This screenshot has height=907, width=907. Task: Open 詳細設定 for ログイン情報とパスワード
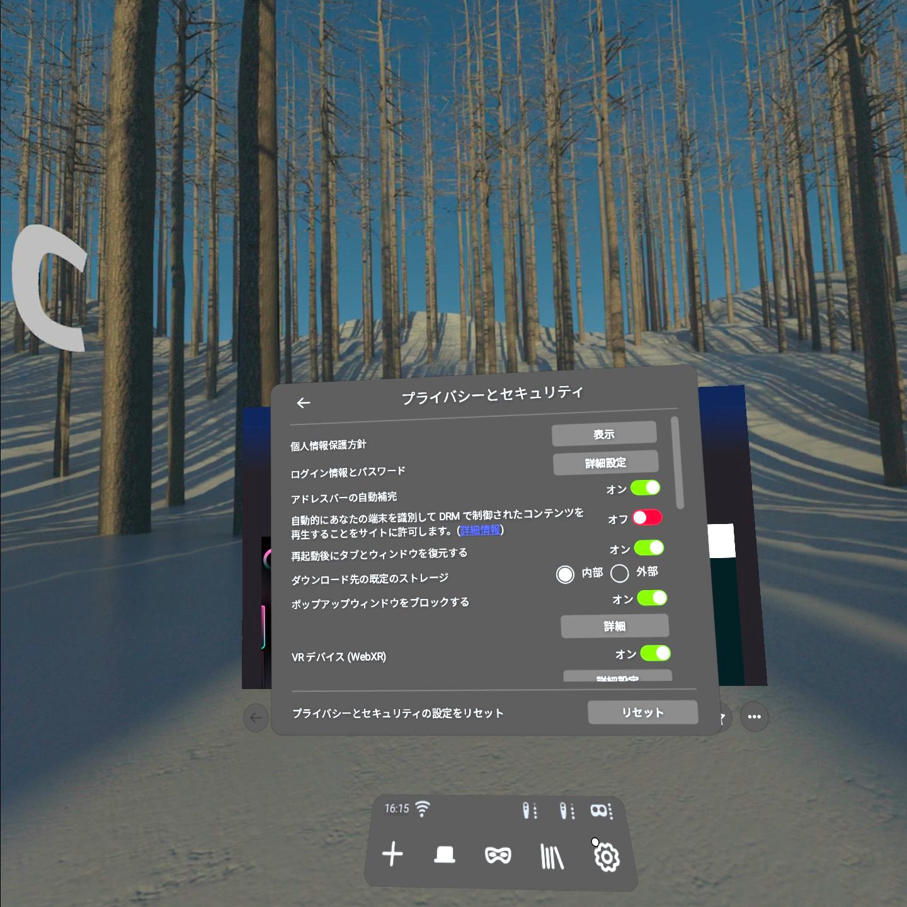pyautogui.click(x=606, y=463)
